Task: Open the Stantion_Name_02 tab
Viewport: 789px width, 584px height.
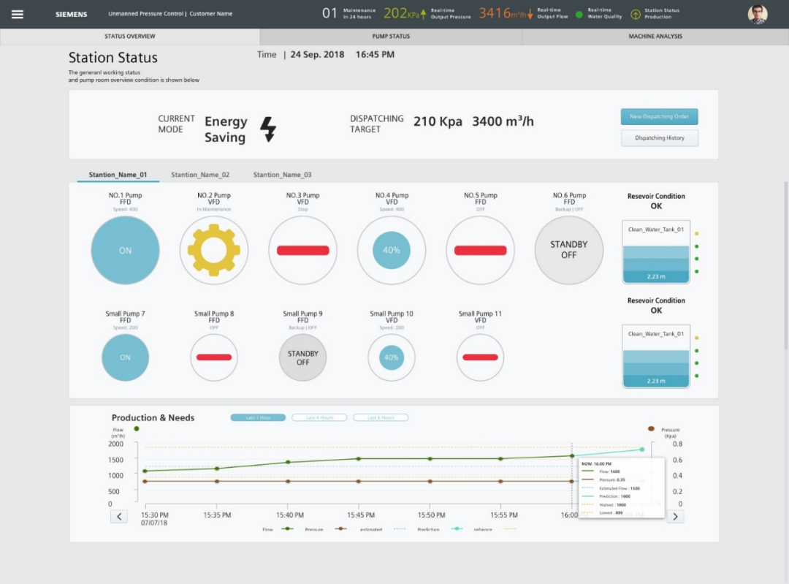Action: tap(200, 175)
